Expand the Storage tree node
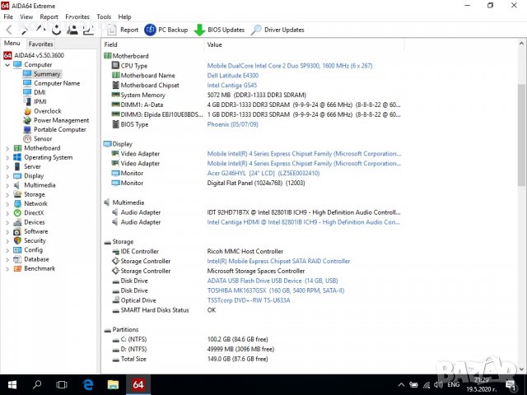The width and height of the screenshot is (527, 395). click(7, 194)
